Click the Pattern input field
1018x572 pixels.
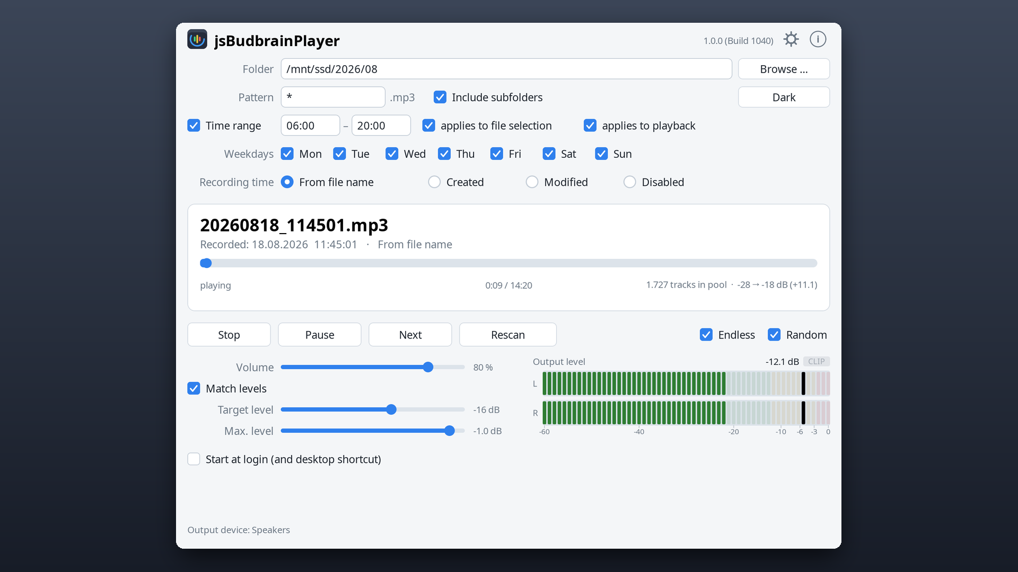[x=333, y=97]
